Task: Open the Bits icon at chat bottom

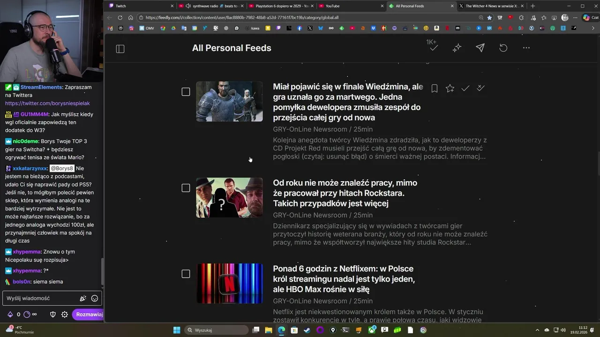Action: [x=10, y=315]
